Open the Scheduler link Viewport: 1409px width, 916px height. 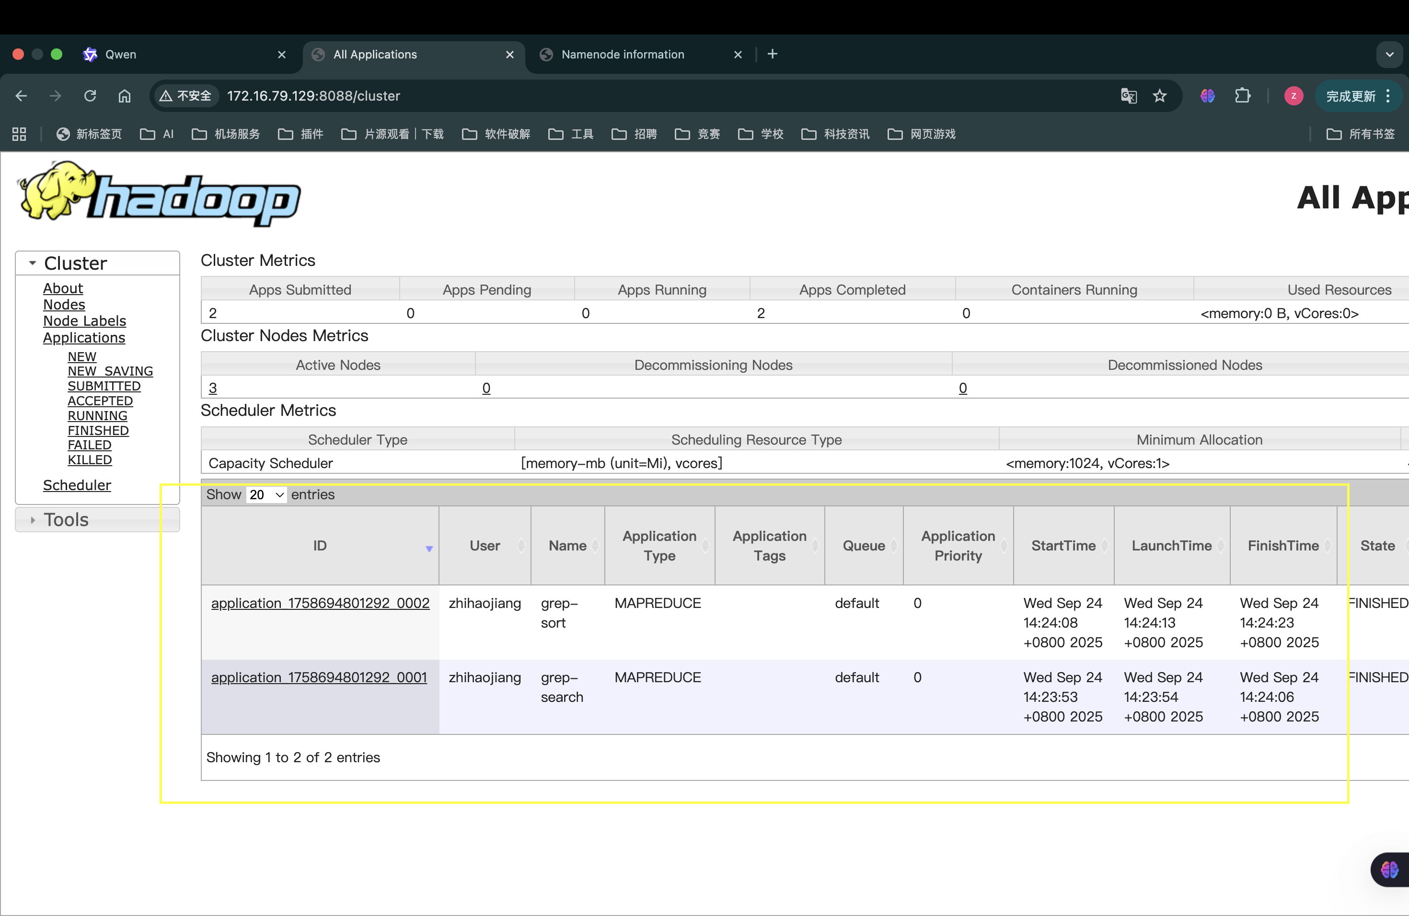(77, 485)
